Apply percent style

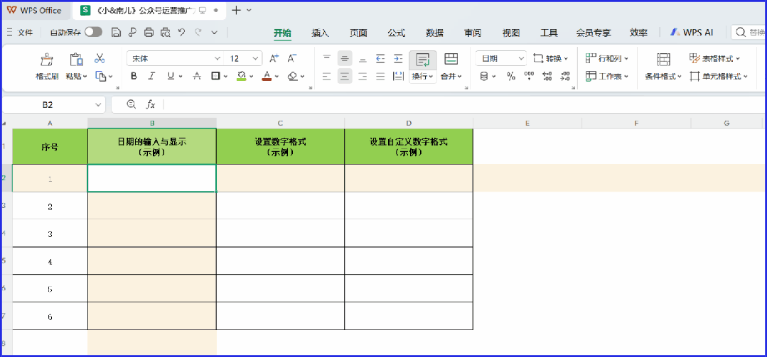pyautogui.click(x=511, y=76)
